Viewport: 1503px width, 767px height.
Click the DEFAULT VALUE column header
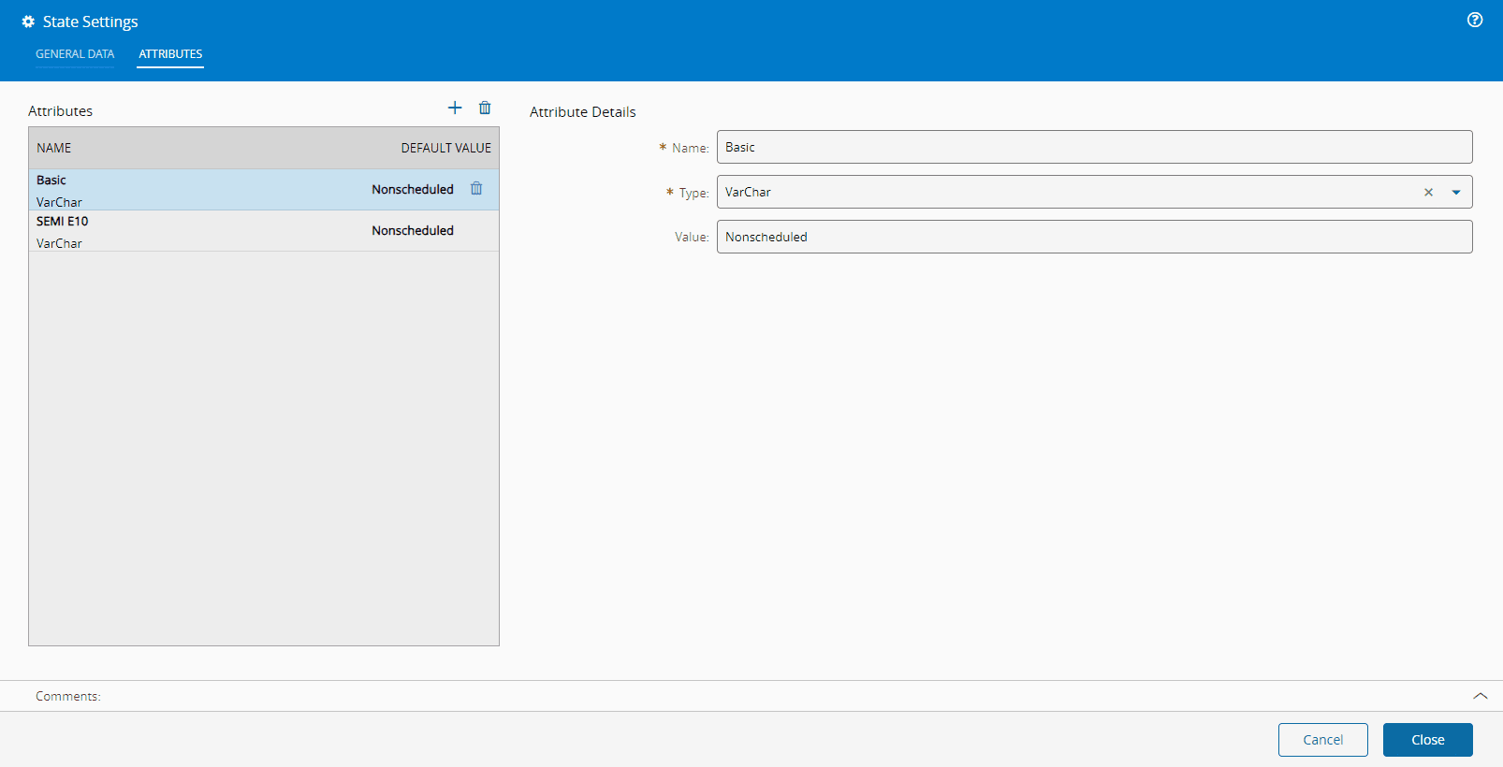(x=445, y=148)
